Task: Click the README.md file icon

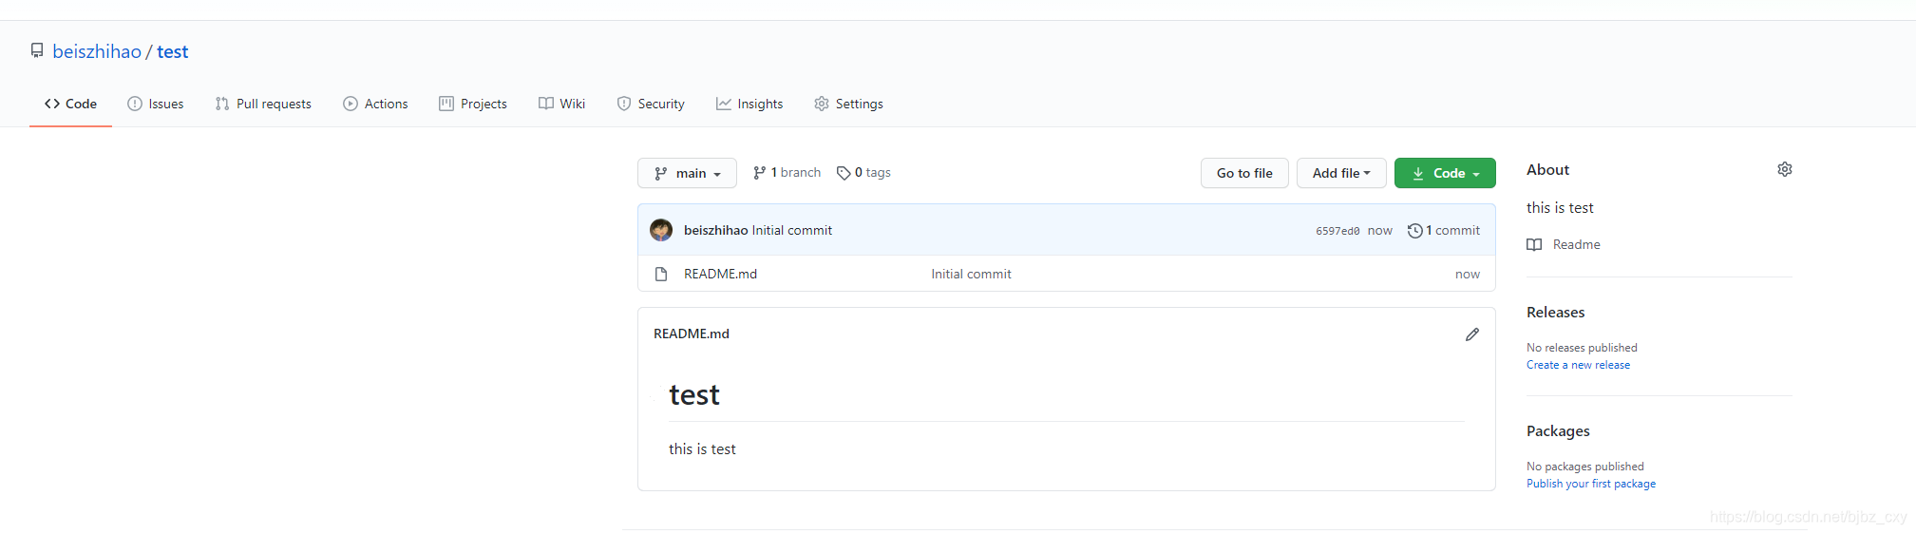Action: pyautogui.click(x=661, y=275)
